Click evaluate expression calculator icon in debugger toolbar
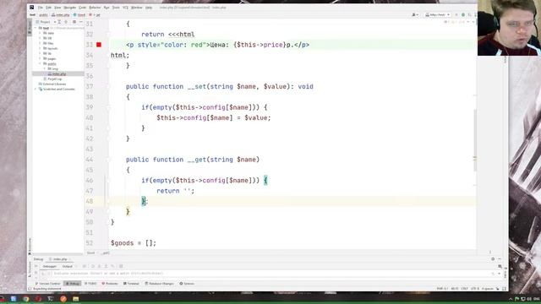The height and width of the screenshot is (304, 541). click(x=121, y=266)
